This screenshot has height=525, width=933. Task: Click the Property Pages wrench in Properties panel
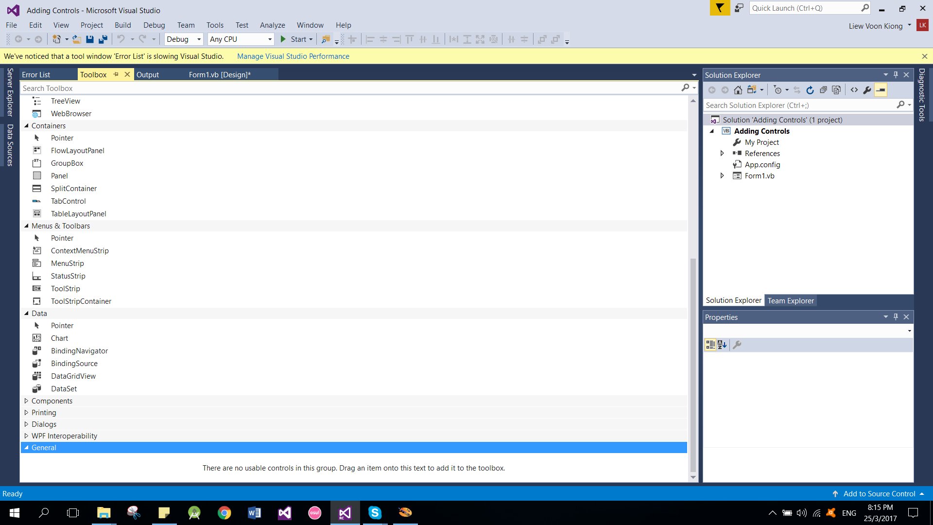coord(737,345)
